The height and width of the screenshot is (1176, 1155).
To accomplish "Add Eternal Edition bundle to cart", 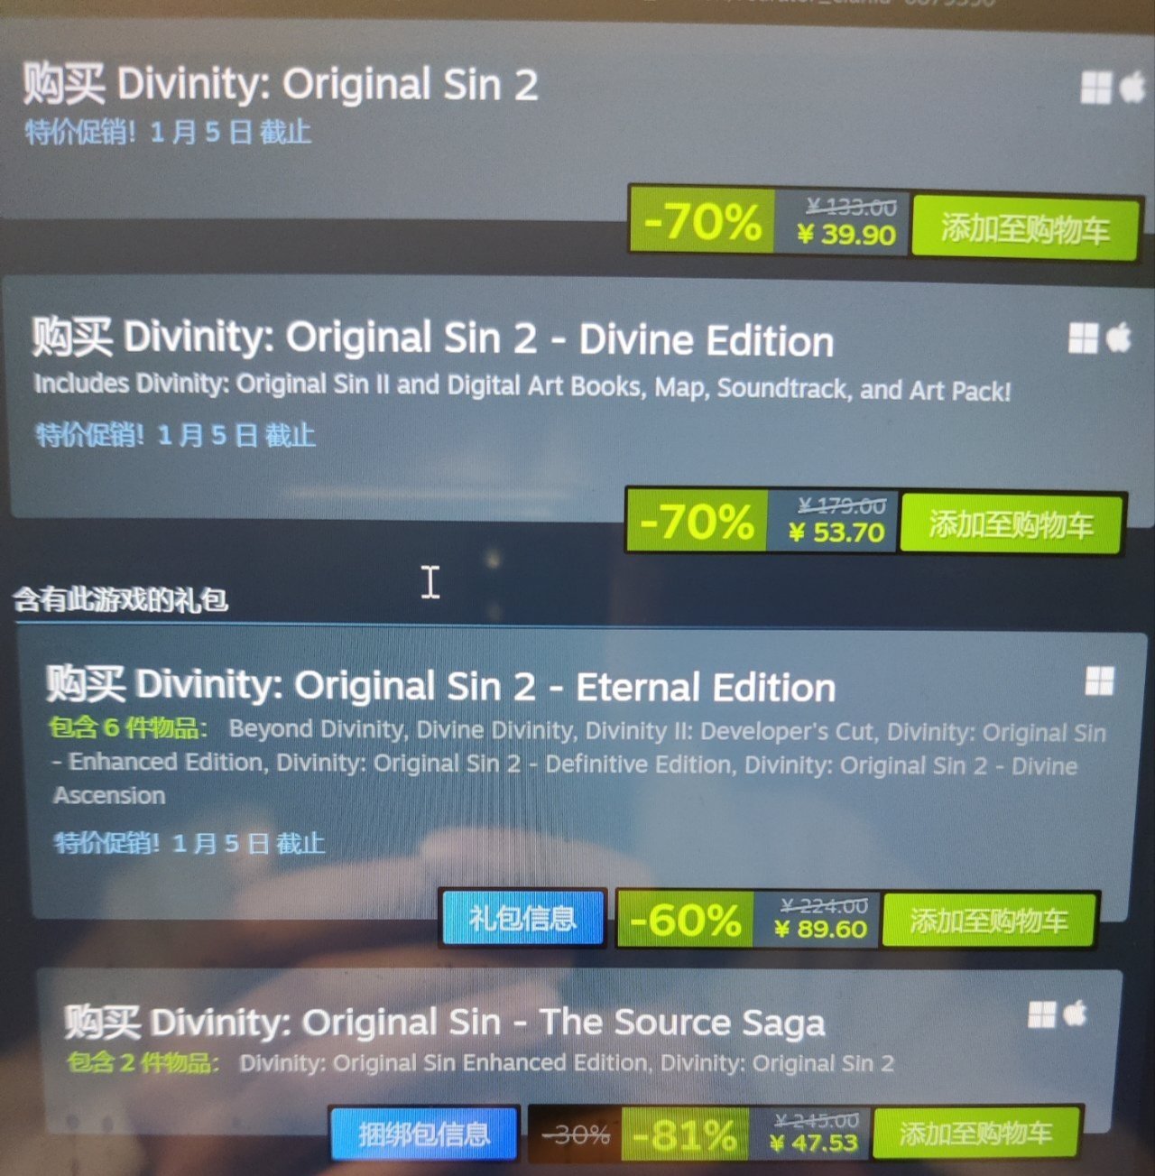I will (x=988, y=921).
